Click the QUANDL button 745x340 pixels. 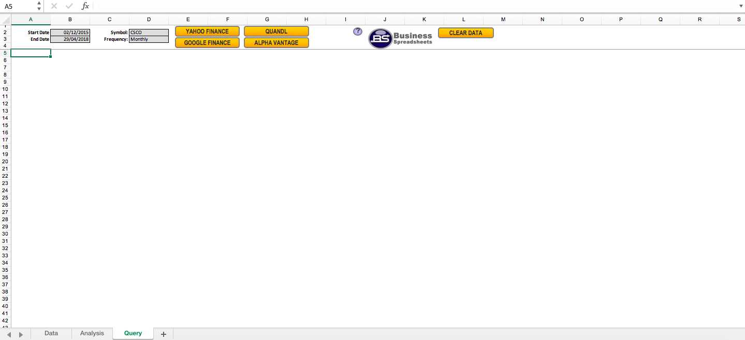[276, 32]
